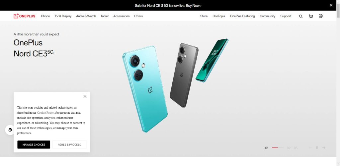Open the search icon in header
This screenshot has width=340, height=166.
click(x=301, y=16)
